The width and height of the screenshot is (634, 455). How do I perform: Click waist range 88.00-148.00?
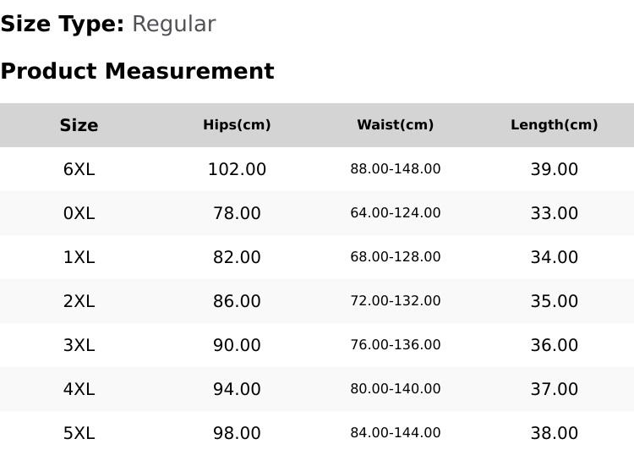click(x=396, y=169)
